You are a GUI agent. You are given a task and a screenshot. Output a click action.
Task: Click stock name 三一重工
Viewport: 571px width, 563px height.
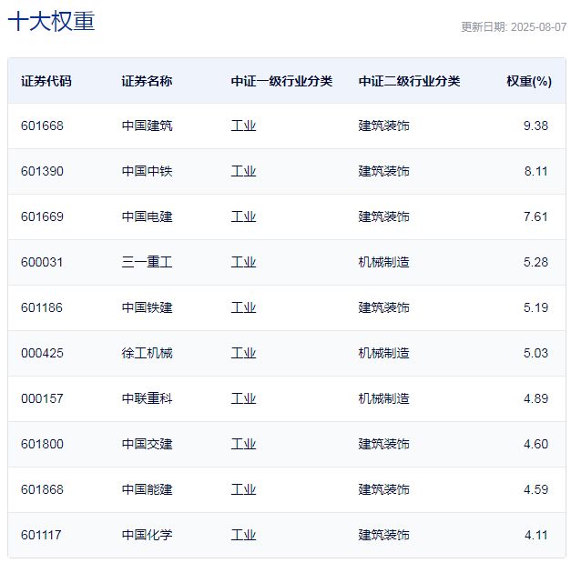coord(147,262)
